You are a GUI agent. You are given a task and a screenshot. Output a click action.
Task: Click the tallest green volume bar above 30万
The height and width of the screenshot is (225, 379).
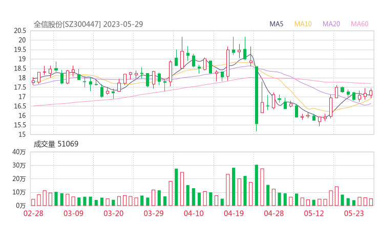[x=257, y=185]
